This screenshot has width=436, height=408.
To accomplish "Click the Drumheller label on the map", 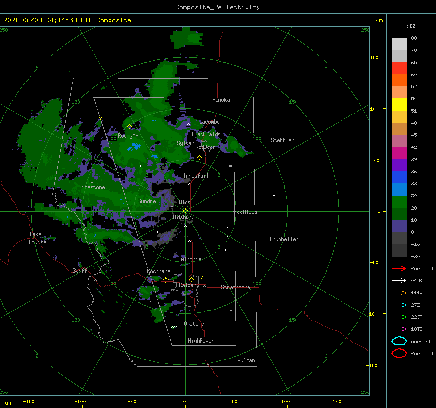I will click(284, 239).
